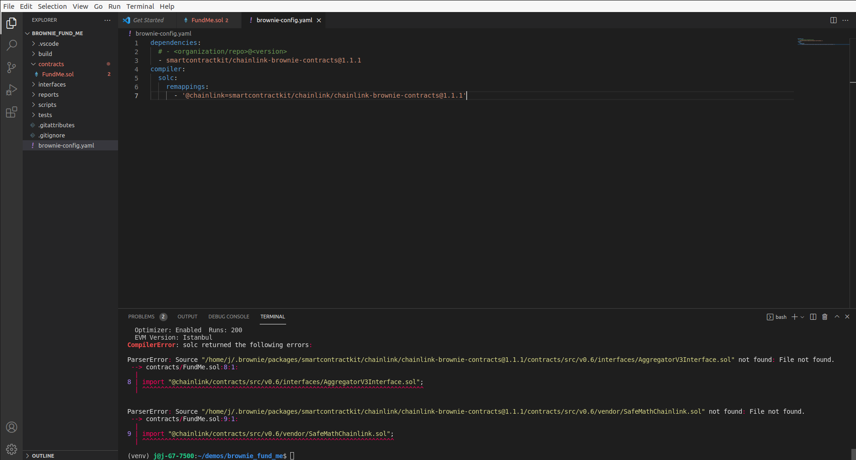Open the Help menu
Image resolution: width=856 pixels, height=460 pixels.
click(167, 6)
